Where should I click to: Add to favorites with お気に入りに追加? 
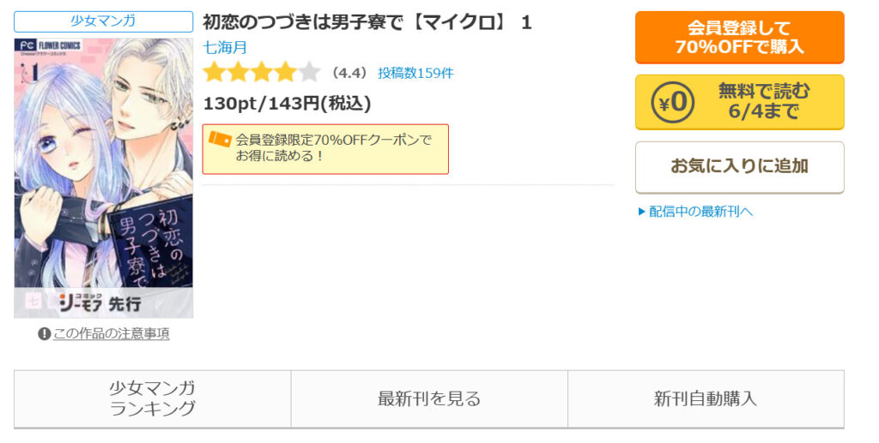(739, 167)
